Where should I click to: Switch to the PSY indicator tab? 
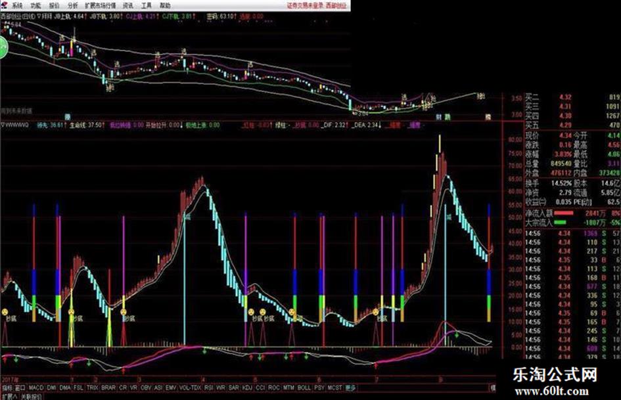[x=319, y=388]
